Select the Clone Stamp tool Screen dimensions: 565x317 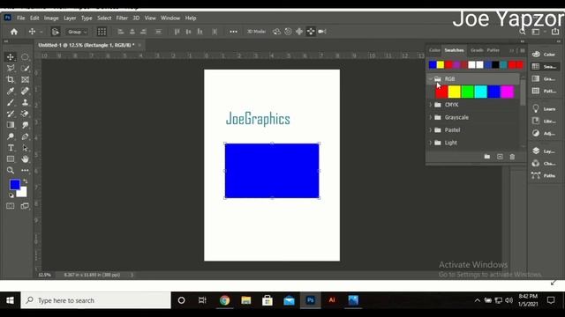(25, 102)
